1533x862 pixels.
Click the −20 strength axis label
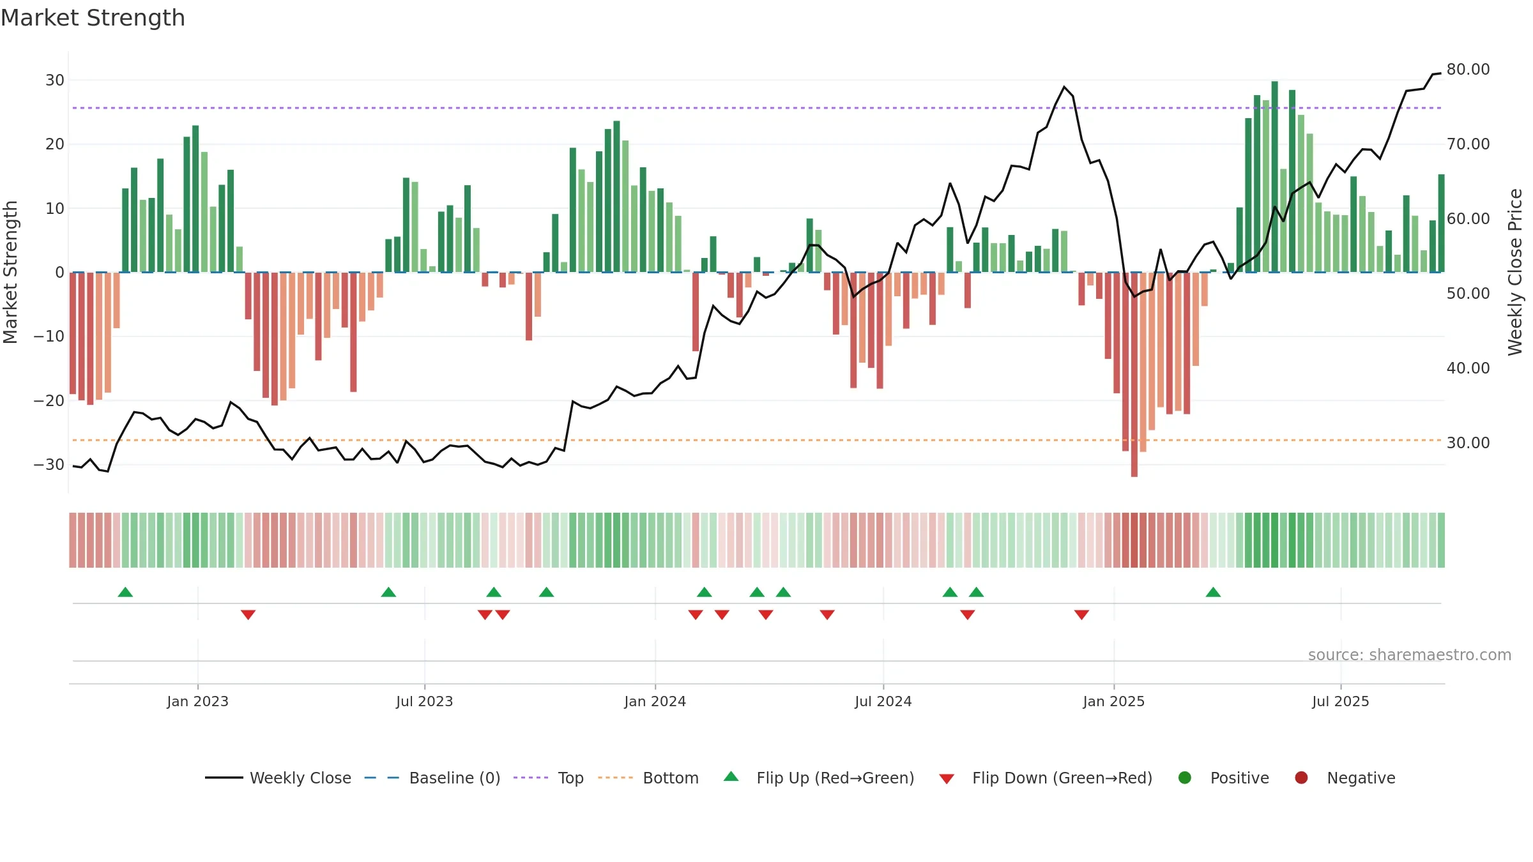click(x=49, y=401)
